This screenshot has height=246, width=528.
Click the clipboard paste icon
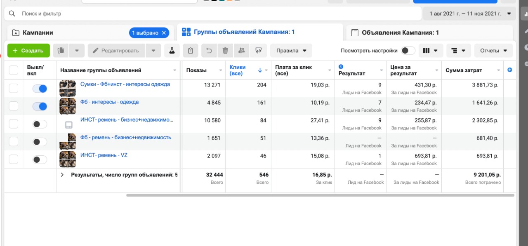[190, 51]
